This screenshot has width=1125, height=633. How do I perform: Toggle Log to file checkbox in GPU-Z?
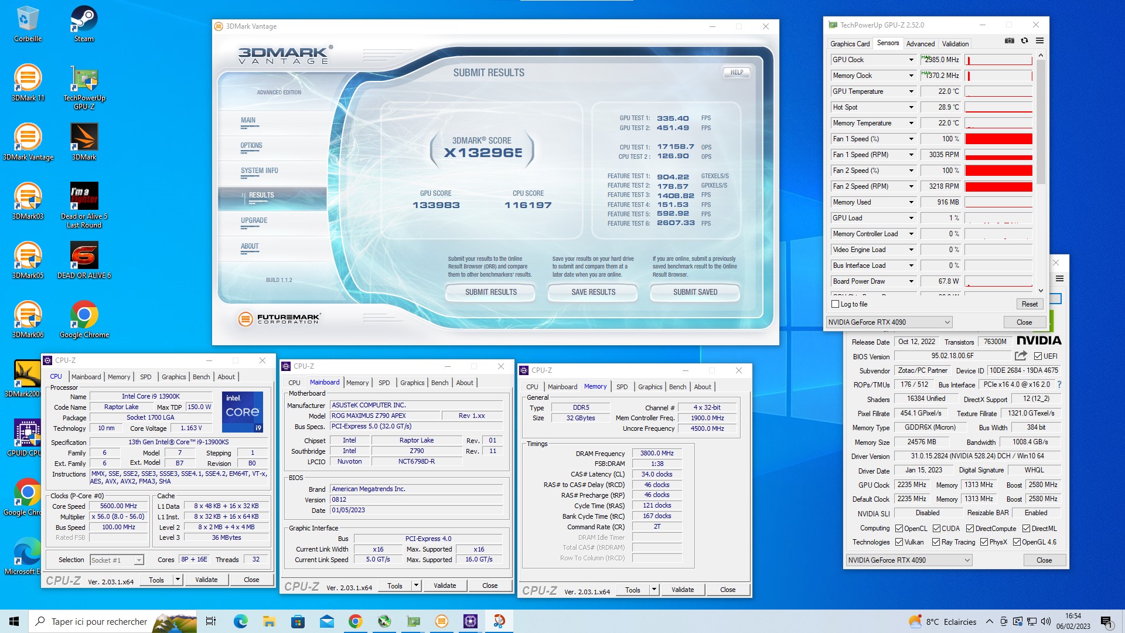tap(836, 304)
